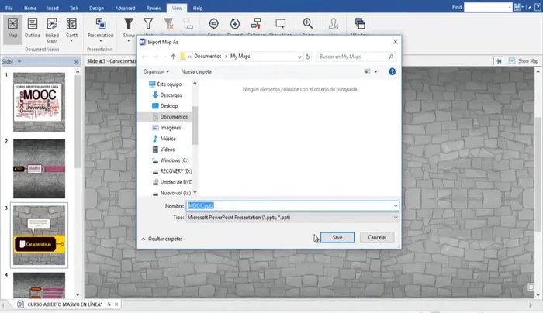This screenshot has height=313, width=543.
Task: Open the Design ribbon tab
Action: (x=96, y=7)
